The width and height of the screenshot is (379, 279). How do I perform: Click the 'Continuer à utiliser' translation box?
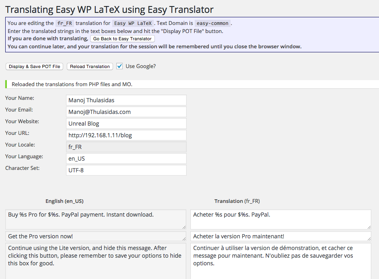(x=280, y=261)
